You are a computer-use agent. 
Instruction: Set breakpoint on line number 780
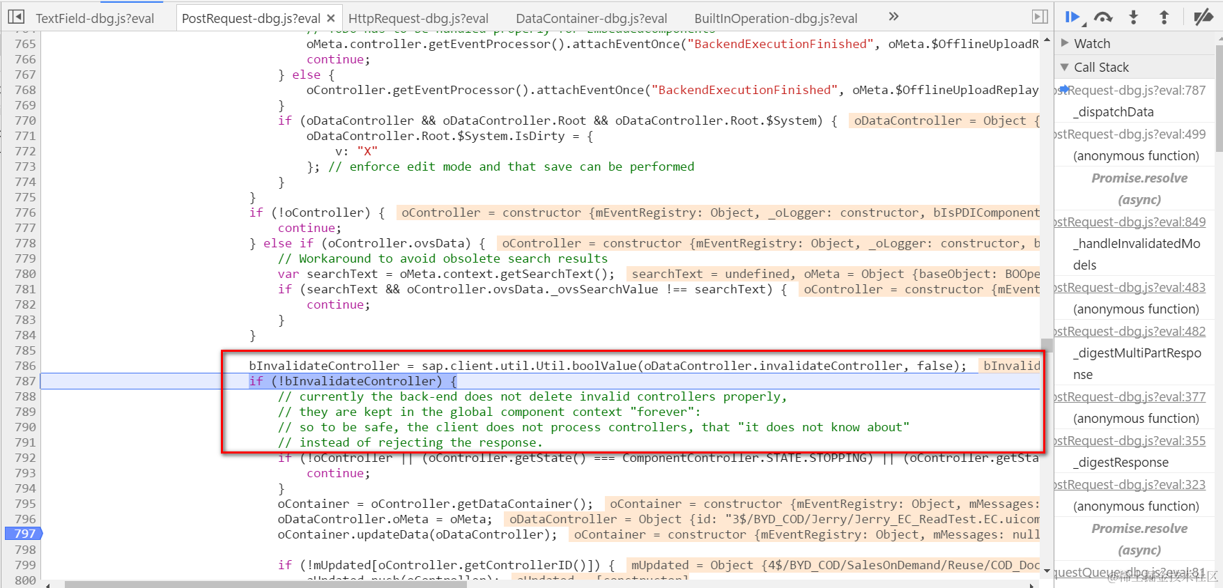(25, 274)
